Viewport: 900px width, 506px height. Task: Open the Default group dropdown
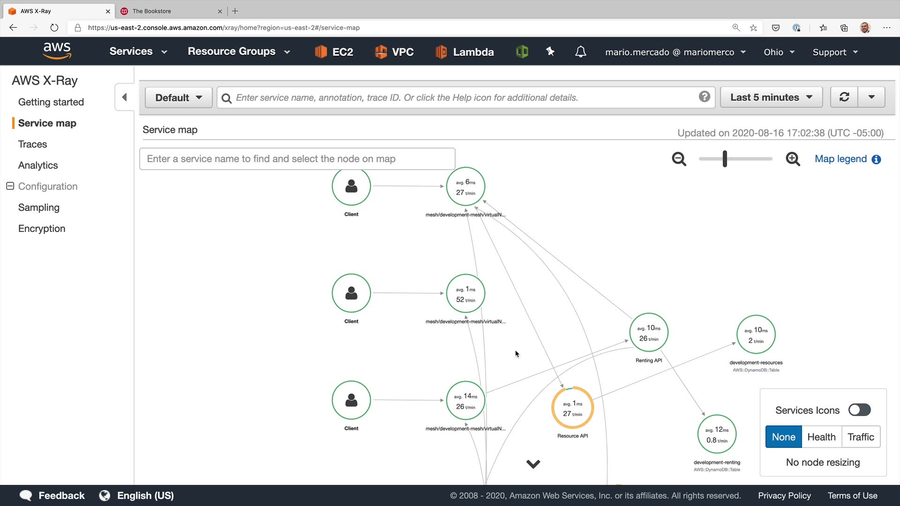[x=179, y=97]
